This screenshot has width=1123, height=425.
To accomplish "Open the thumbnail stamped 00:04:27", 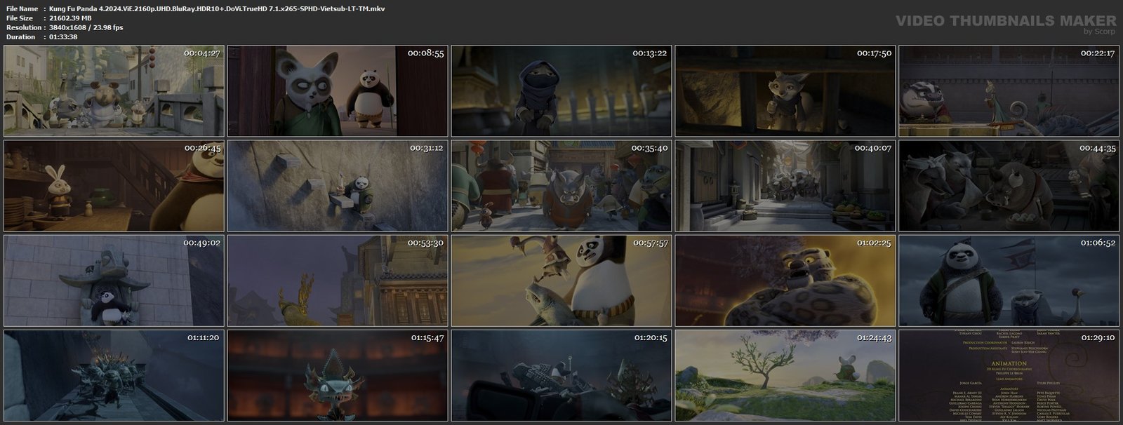I will 114,91.
